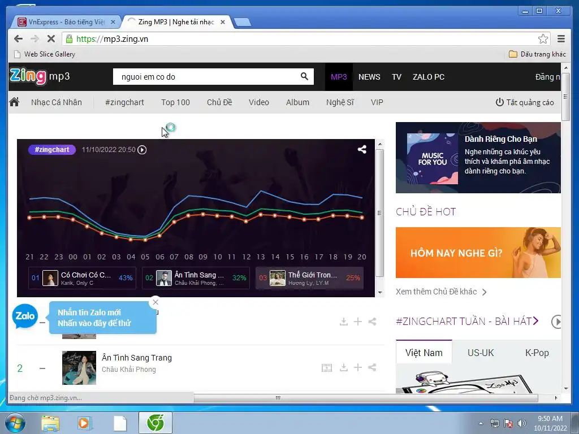The height and width of the screenshot is (434, 579).
Task: Click the download icon on the first song row
Action: pyautogui.click(x=343, y=322)
